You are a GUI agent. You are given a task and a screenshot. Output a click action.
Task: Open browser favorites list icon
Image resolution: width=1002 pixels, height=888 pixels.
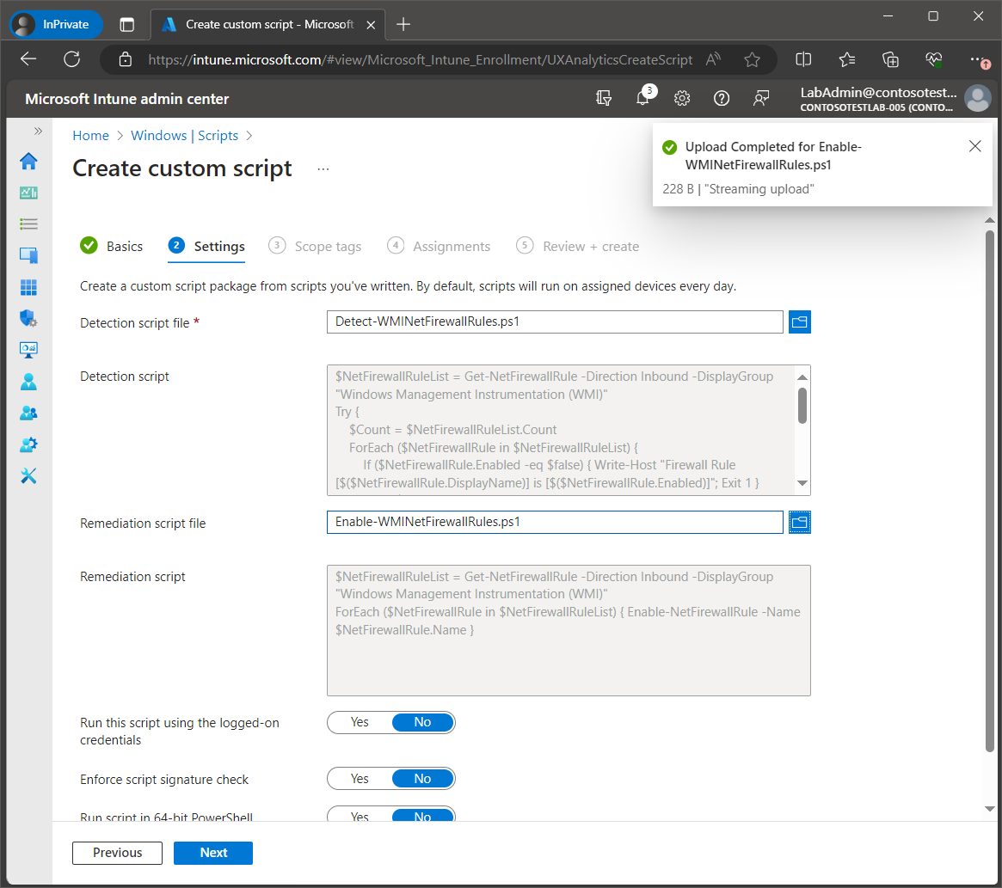(x=846, y=59)
